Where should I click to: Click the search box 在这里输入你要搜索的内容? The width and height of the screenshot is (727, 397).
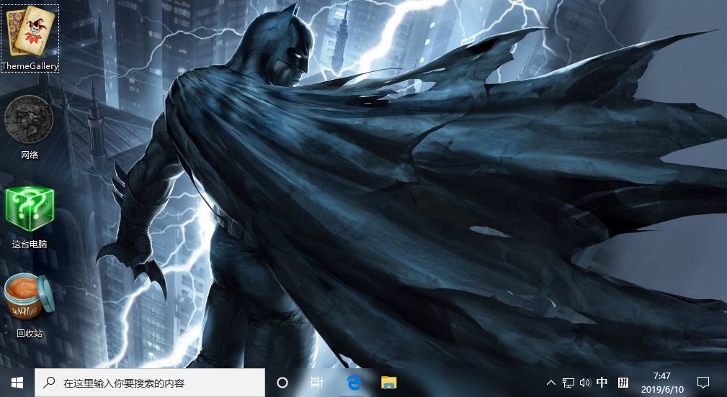pyautogui.click(x=150, y=383)
